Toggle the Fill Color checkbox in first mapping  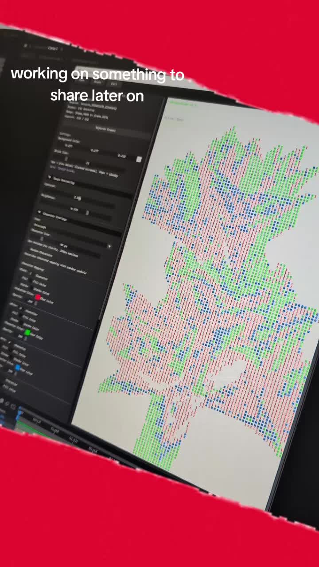click(x=30, y=280)
